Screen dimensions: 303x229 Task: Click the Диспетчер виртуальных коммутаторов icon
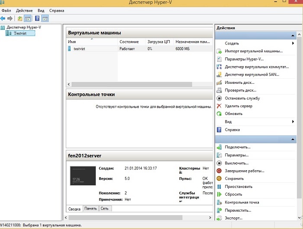click(219, 67)
